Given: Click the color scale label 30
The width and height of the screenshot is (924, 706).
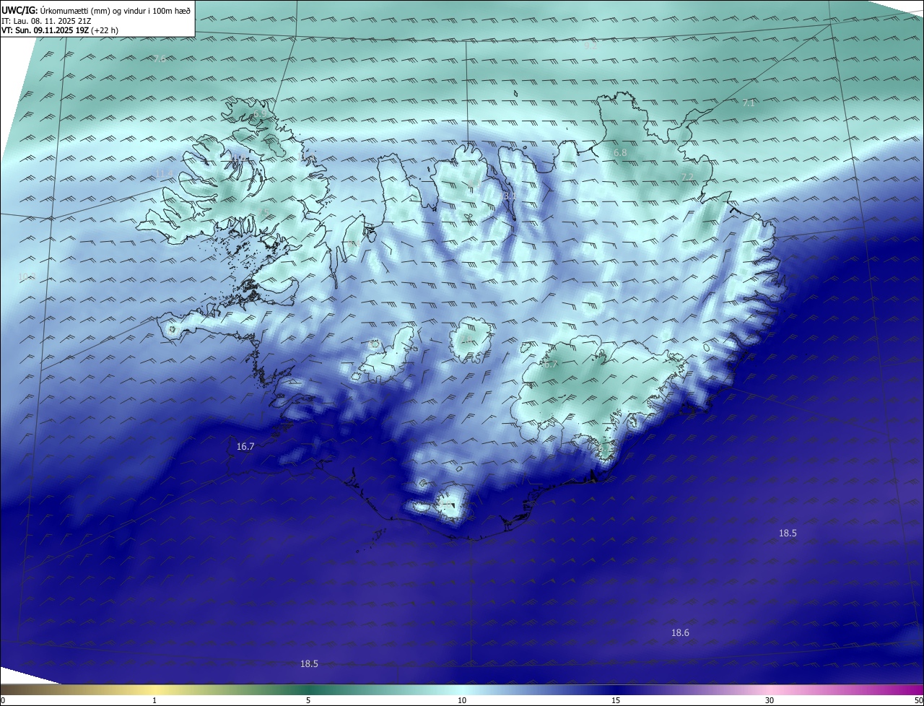Looking at the screenshot, I should pos(770,701).
